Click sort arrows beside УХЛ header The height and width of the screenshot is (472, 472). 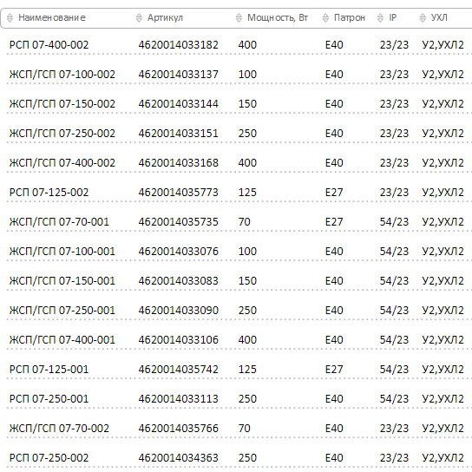tap(423, 18)
